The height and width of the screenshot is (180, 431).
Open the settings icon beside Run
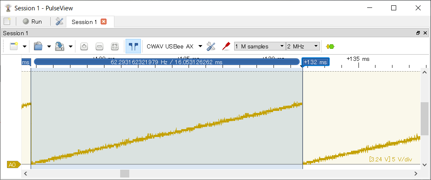(59, 22)
